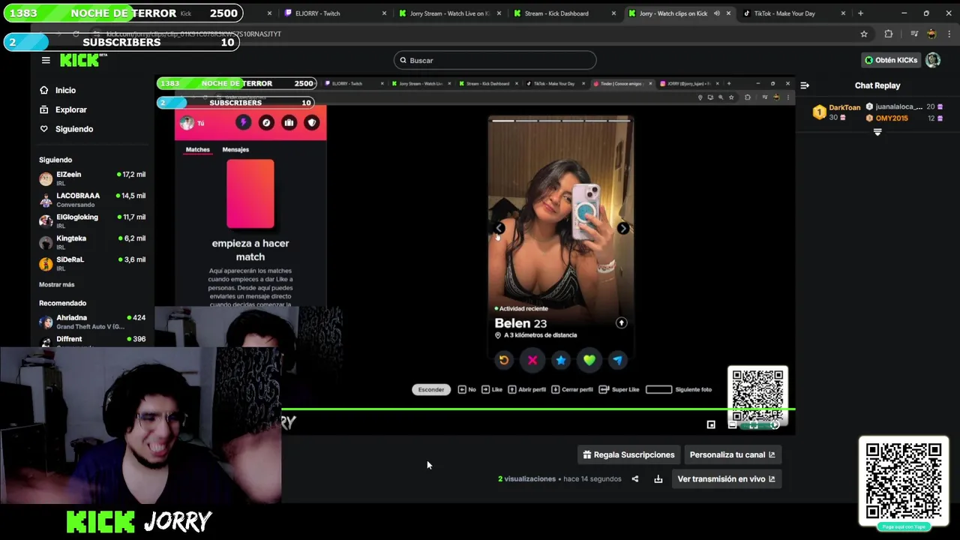Switch to ELJORRY - Twitch tab
This screenshot has width=960, height=540.
[335, 13]
